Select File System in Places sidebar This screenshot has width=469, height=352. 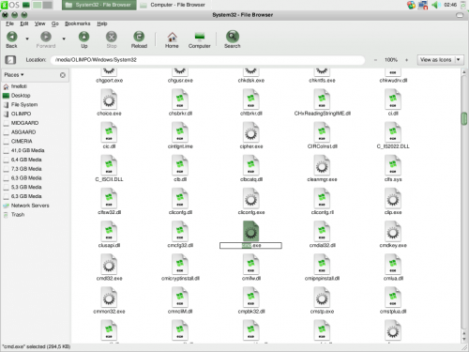click(24, 104)
